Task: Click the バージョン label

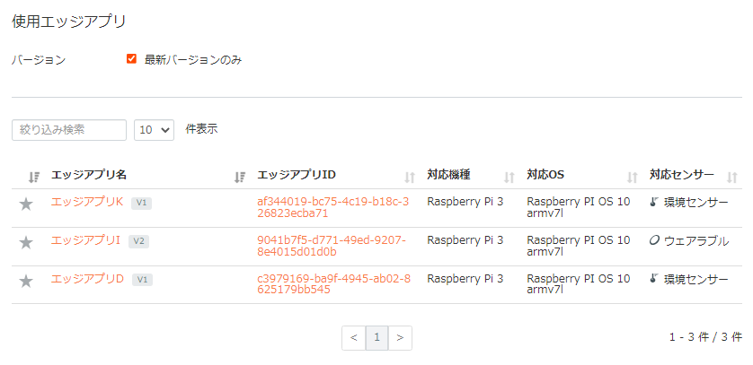Action: 39,60
